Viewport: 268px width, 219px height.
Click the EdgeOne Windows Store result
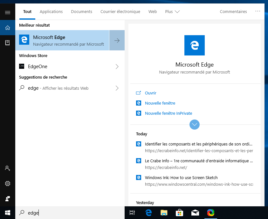pos(70,67)
